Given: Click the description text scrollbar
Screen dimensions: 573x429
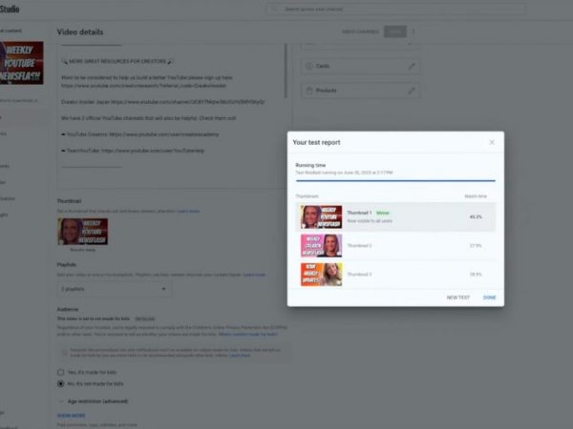Looking at the screenshot, I should pyautogui.click(x=286, y=71).
